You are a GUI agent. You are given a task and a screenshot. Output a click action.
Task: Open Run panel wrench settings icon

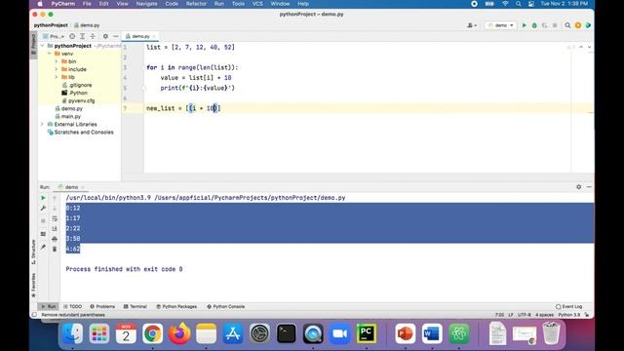[43, 208]
